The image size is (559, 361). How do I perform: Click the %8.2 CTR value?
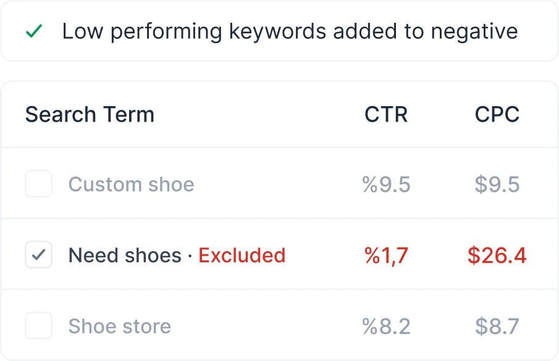click(x=386, y=326)
